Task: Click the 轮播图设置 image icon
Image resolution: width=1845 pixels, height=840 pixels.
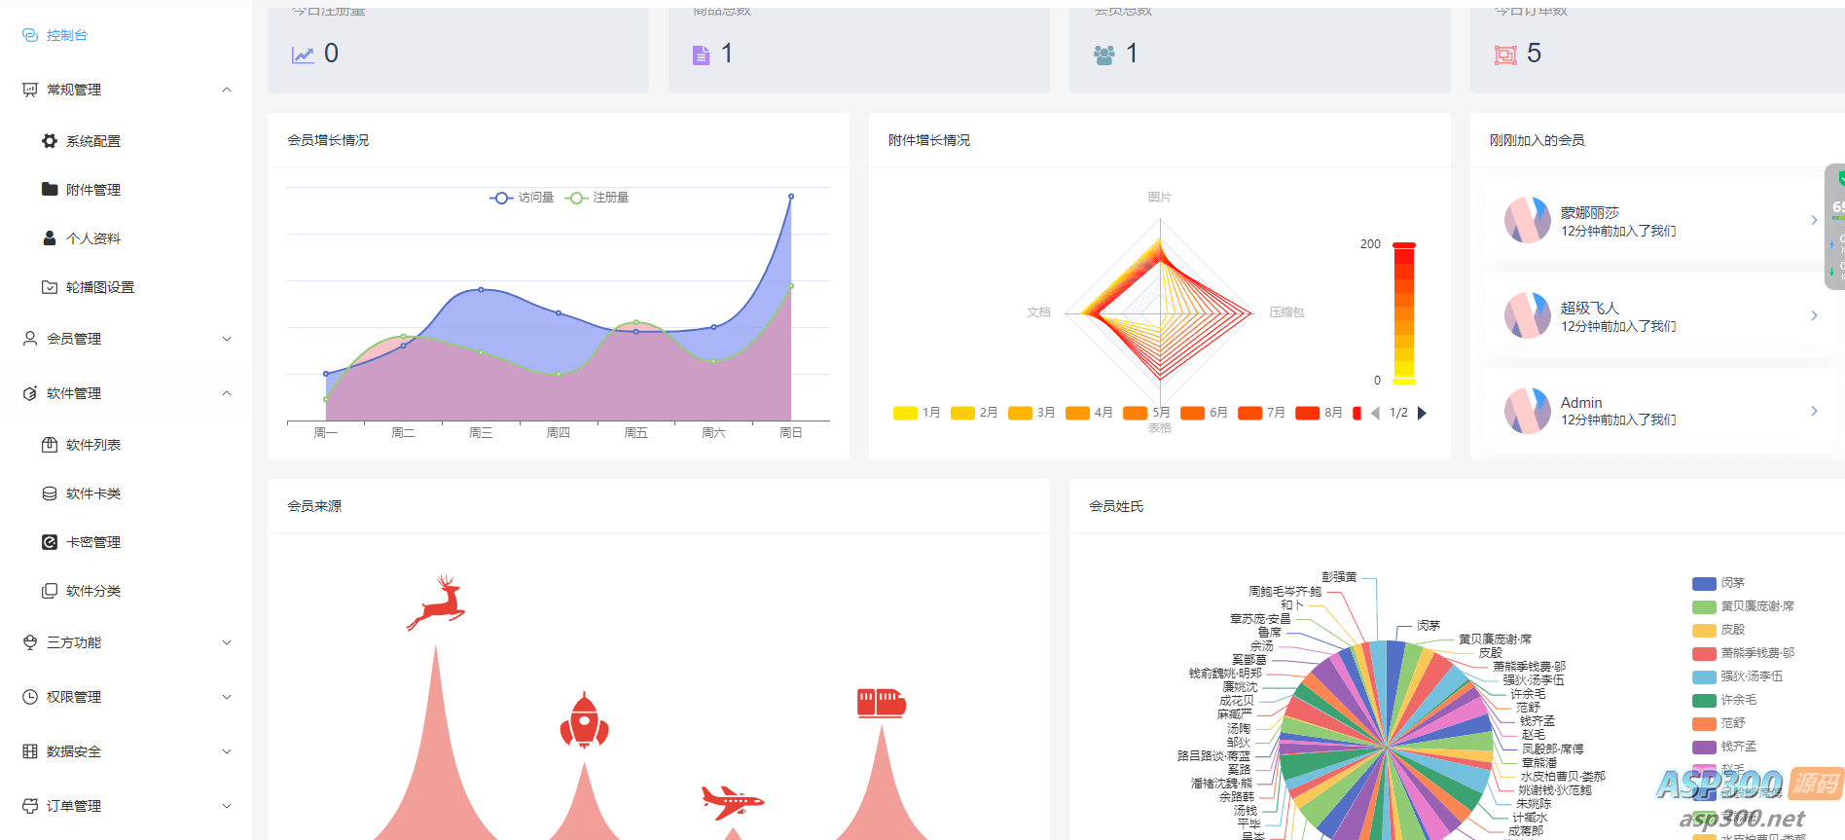Action: [50, 287]
